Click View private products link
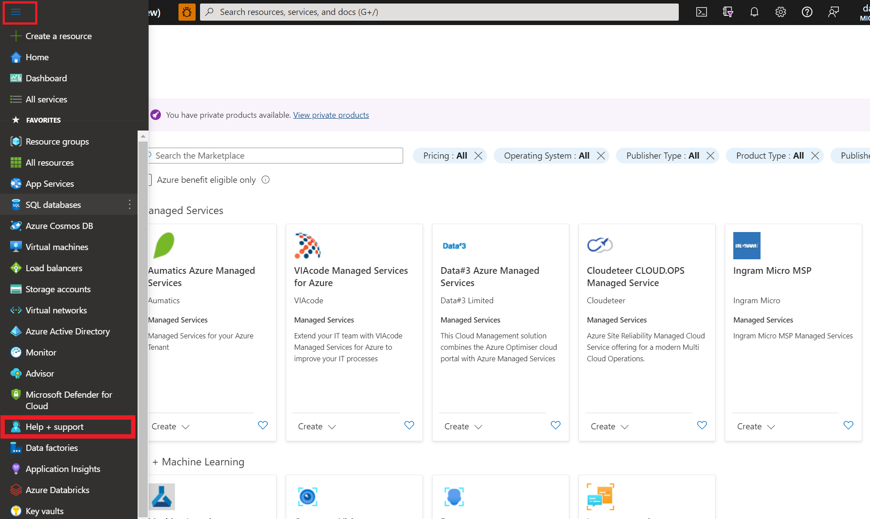Viewport: 870px width, 519px height. [x=331, y=114]
